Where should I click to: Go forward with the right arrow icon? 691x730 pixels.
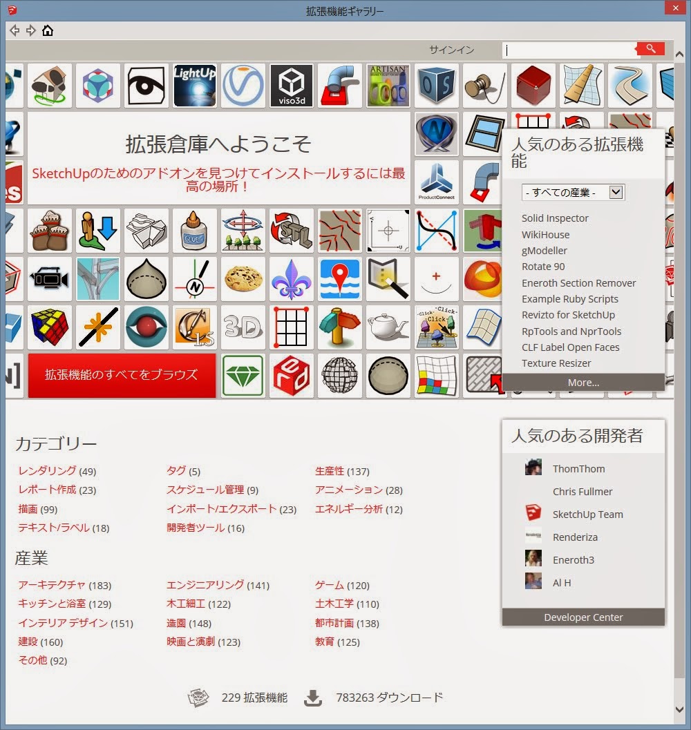(31, 30)
